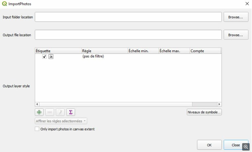The height and width of the screenshot is (152, 252).
Task: Click in the Input folder location field
Action: [x=128, y=17]
